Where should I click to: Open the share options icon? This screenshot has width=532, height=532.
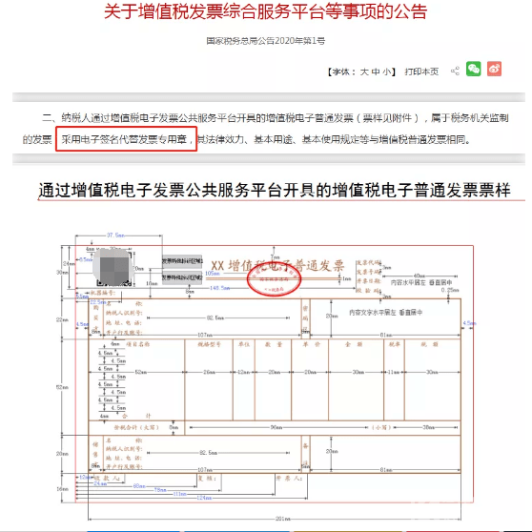tap(455, 71)
